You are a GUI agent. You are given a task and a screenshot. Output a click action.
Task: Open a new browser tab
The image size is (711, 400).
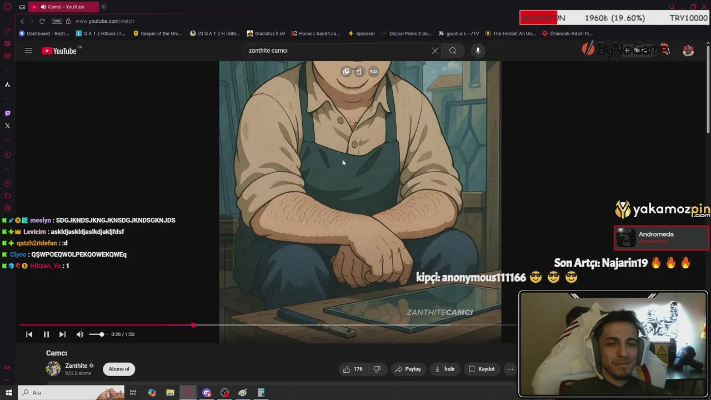click(103, 7)
